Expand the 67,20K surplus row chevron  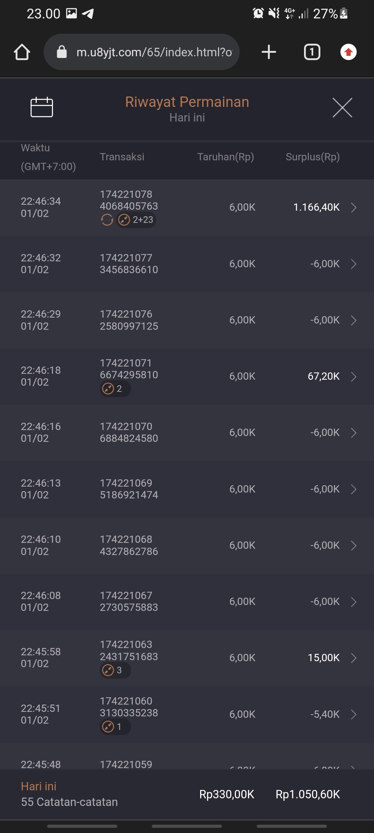[354, 377]
